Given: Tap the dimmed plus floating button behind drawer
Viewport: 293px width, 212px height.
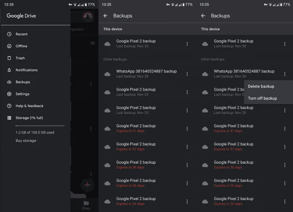Looking at the screenshot, I should coord(87,185).
